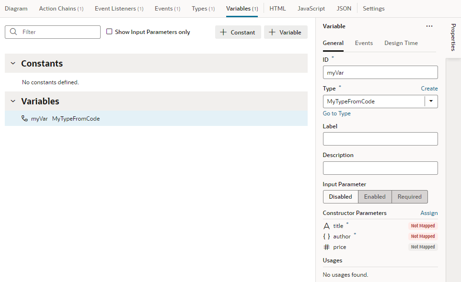Image resolution: width=461 pixels, height=282 pixels.
Task: Set Input Parameter to Required
Action: click(410, 197)
